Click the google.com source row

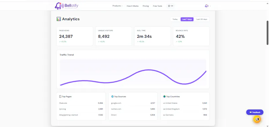[133, 103]
